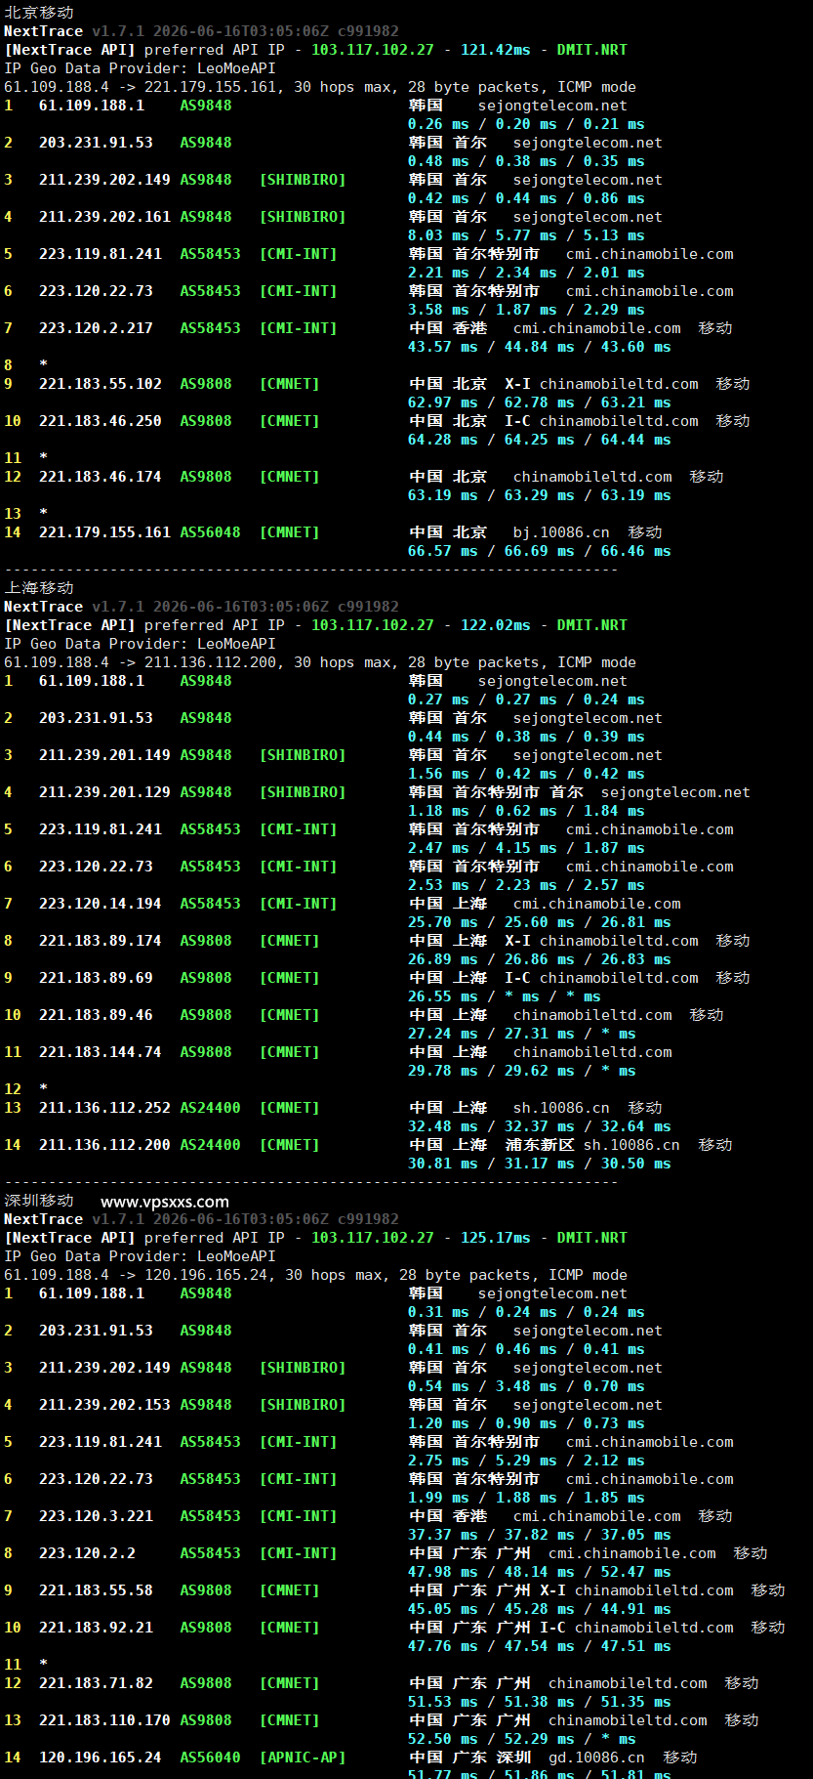Select the latency line starting 43.57 ms

coord(540,347)
